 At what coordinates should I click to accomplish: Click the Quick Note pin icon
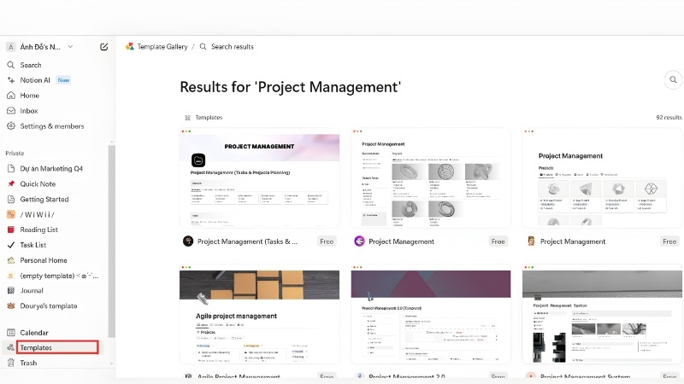11,183
